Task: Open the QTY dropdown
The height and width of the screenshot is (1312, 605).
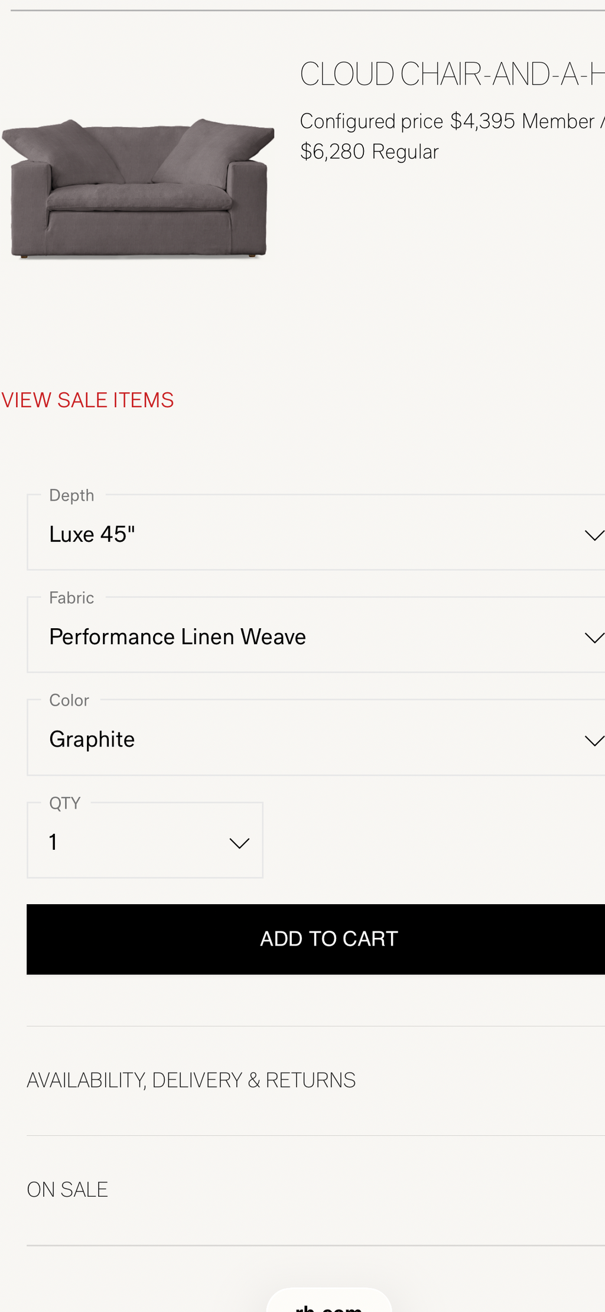Action: click(145, 840)
